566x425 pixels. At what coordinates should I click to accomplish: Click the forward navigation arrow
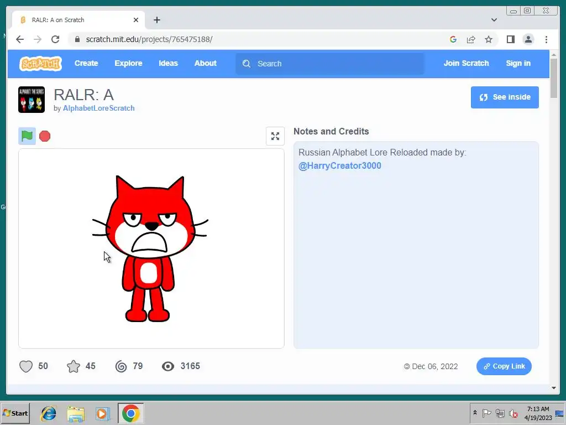[38, 39]
